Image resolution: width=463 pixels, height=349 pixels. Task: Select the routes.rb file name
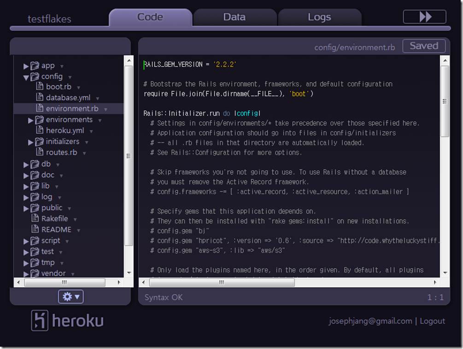click(61, 152)
